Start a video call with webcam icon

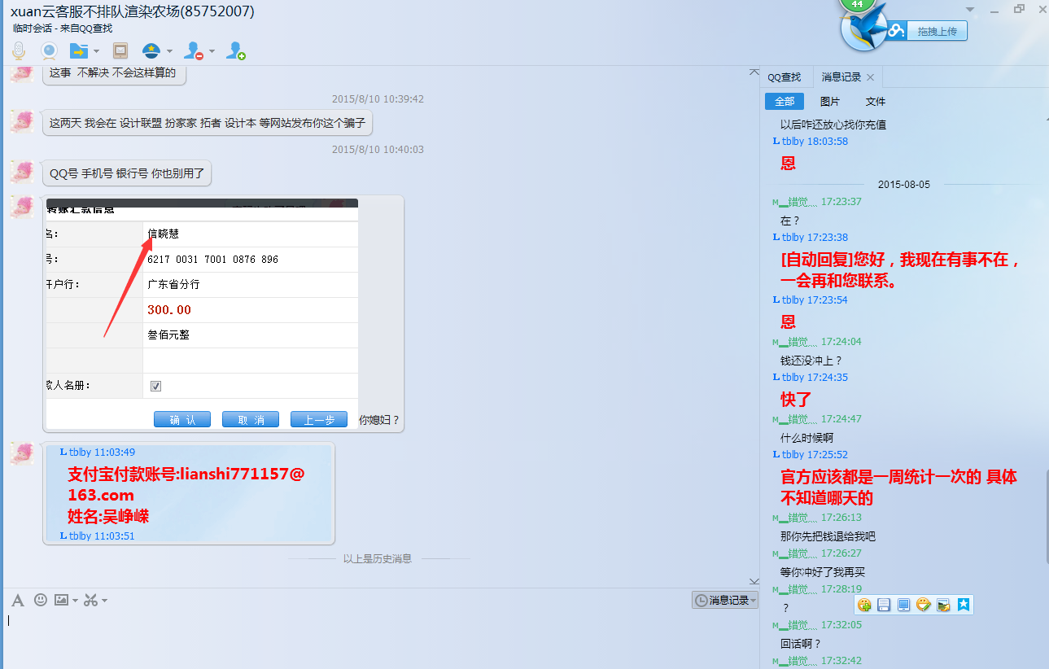(x=49, y=51)
